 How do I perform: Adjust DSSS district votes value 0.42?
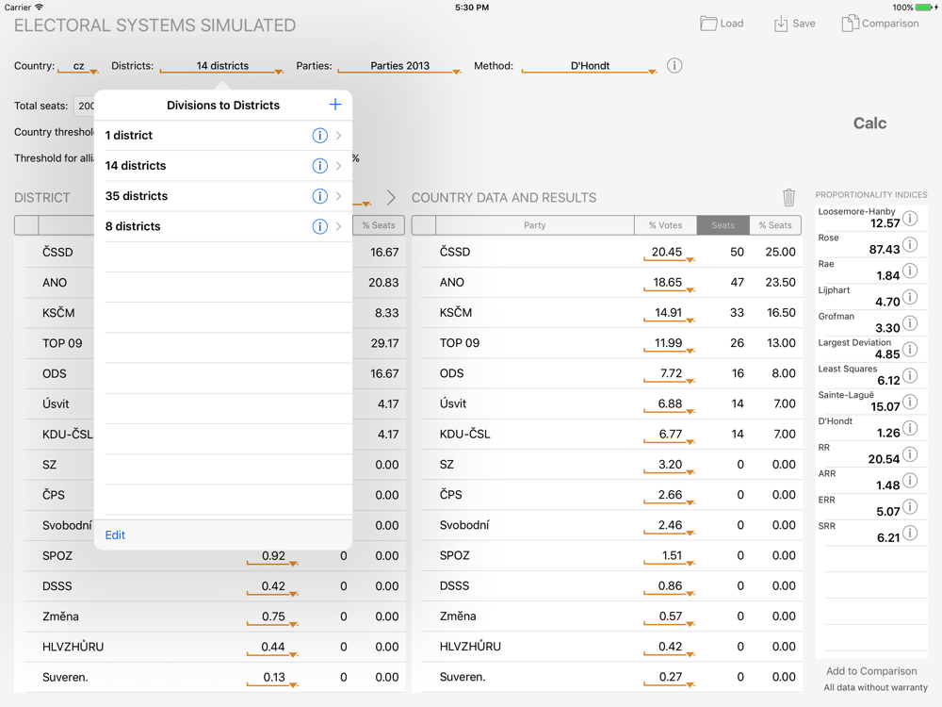tap(272, 587)
